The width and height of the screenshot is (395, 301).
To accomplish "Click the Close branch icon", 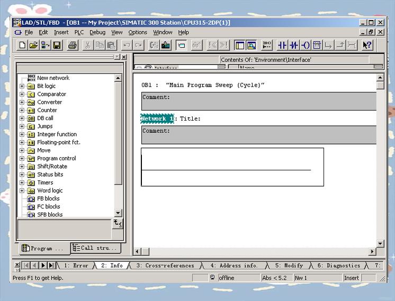I will click(x=340, y=45).
